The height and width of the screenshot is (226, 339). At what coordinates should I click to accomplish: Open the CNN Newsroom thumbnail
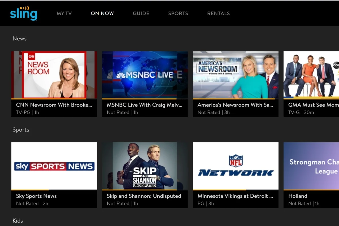pyautogui.click(x=54, y=75)
